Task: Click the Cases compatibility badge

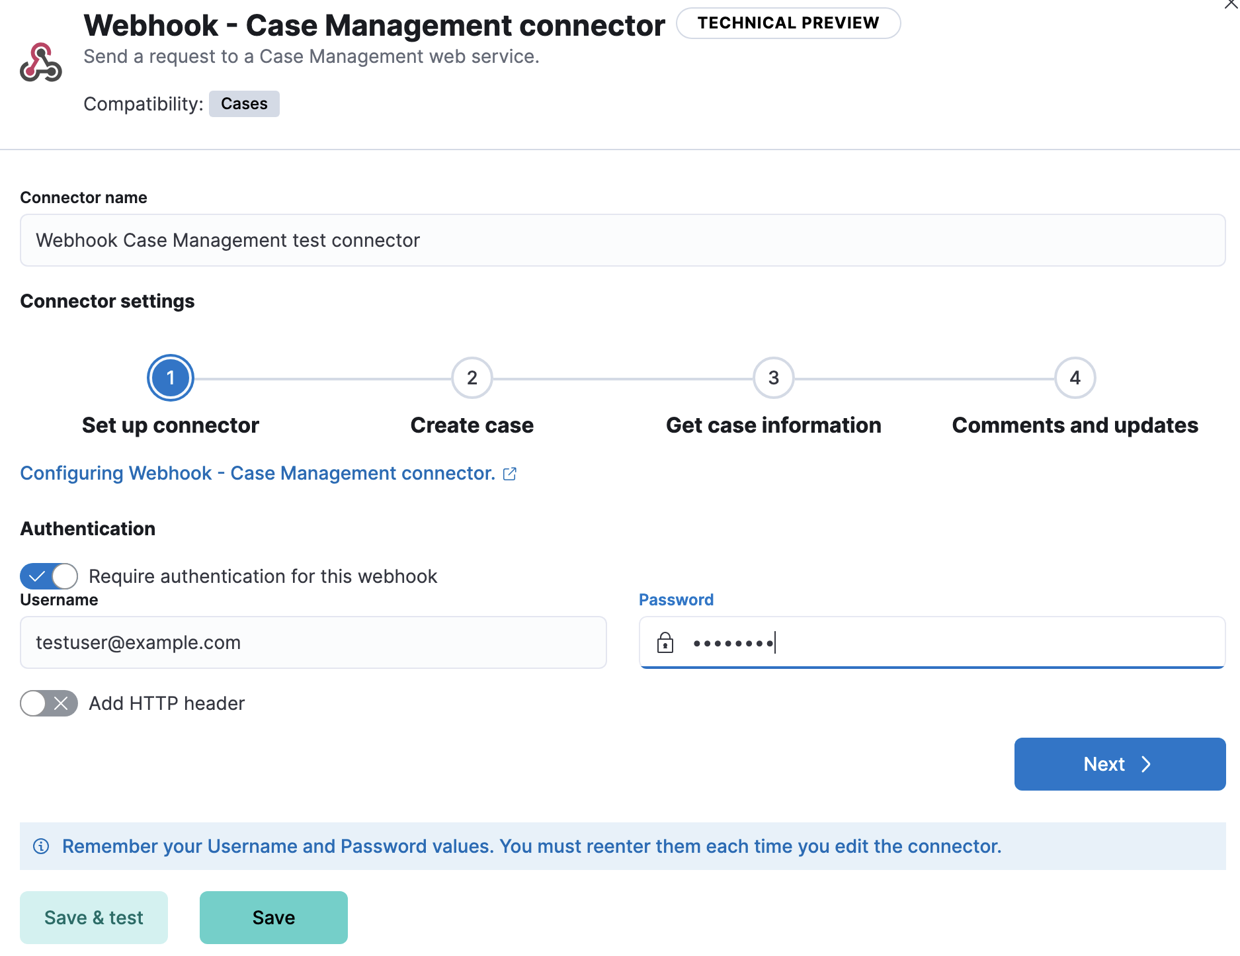Action: click(x=243, y=103)
